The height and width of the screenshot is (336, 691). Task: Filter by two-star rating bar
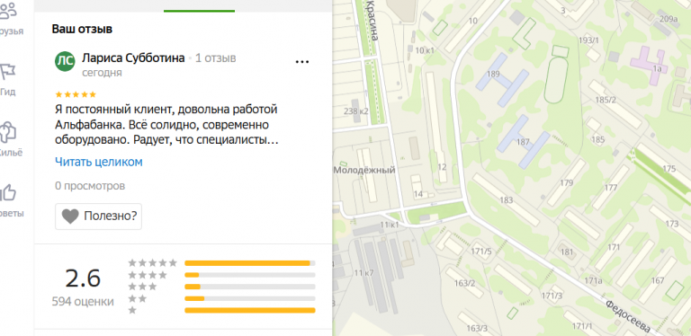(x=250, y=298)
